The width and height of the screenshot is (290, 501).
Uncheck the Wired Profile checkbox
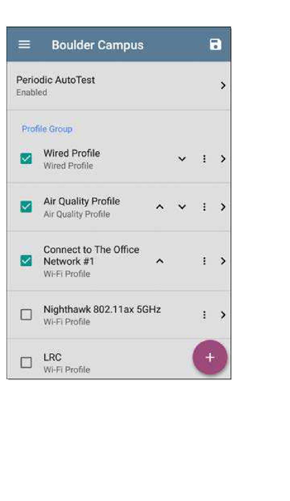click(26, 159)
